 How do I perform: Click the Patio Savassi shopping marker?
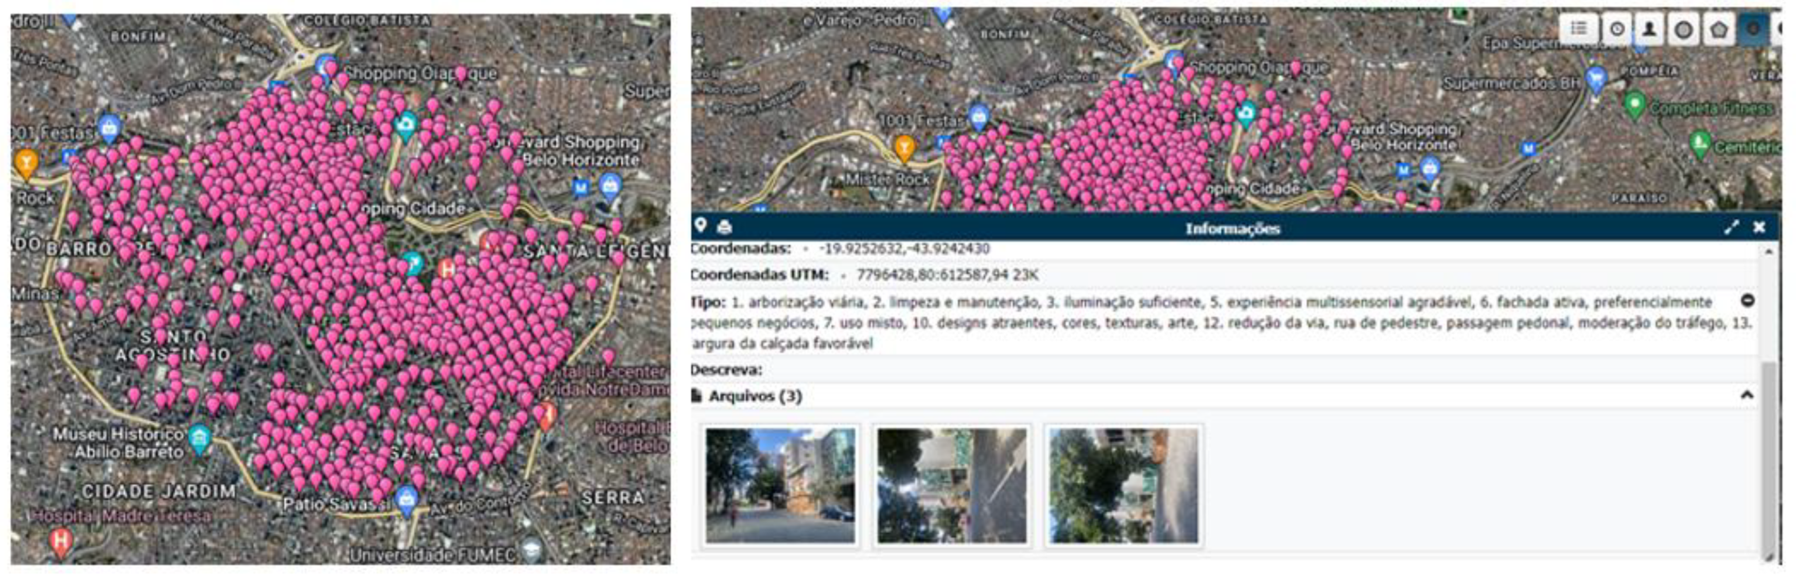tap(407, 498)
